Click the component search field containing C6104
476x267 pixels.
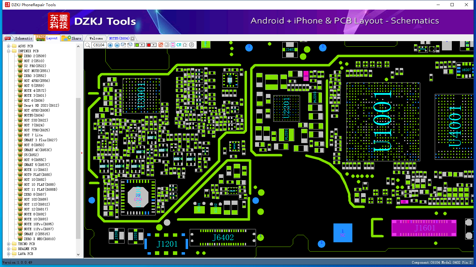pos(99,45)
